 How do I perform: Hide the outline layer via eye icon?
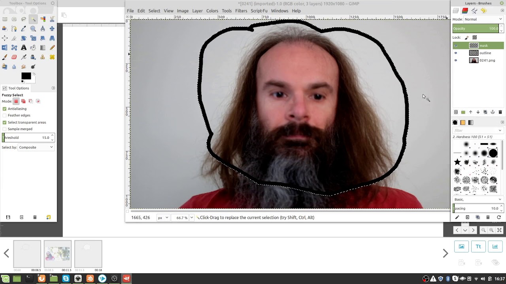point(455,53)
